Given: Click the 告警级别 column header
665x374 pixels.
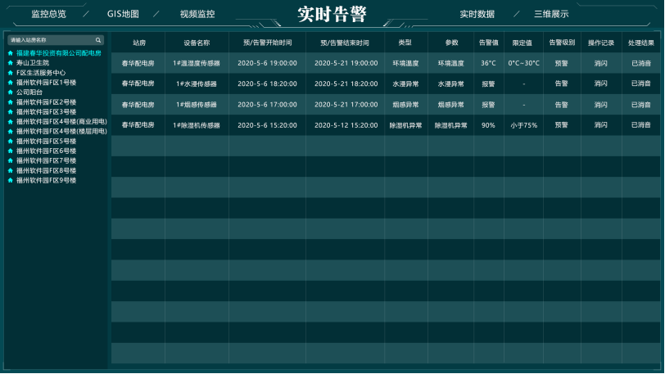Looking at the screenshot, I should (x=561, y=43).
